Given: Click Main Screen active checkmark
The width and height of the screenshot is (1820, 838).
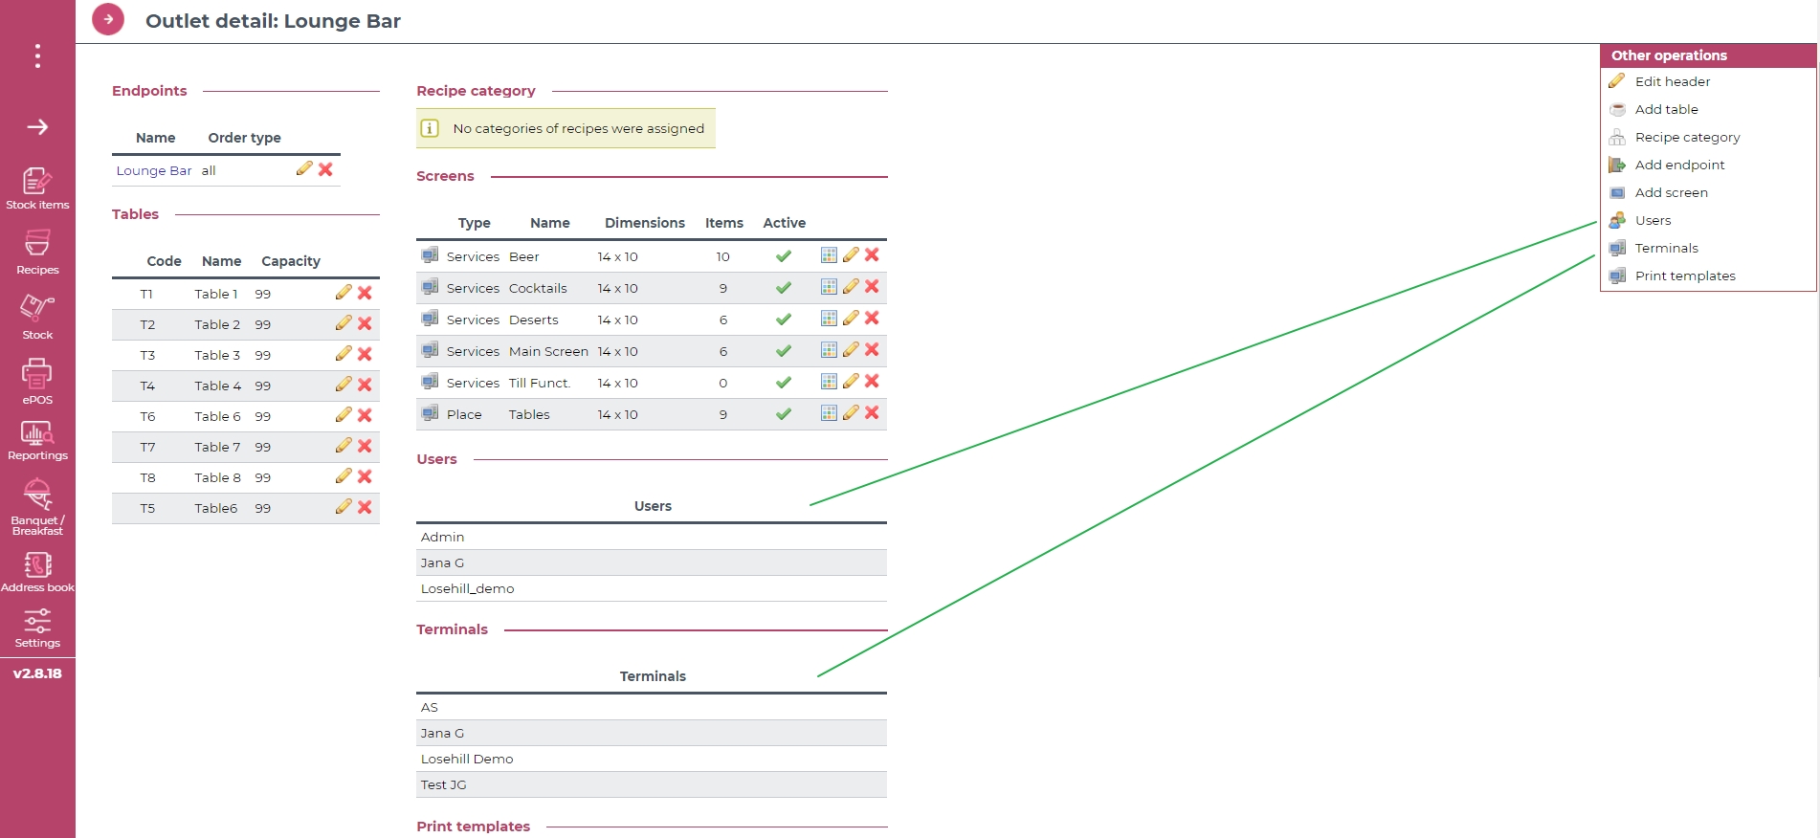Looking at the screenshot, I should (x=784, y=351).
